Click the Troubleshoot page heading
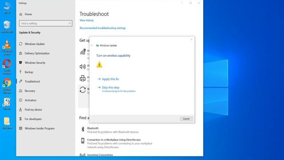The image size is (284, 160). tap(94, 14)
